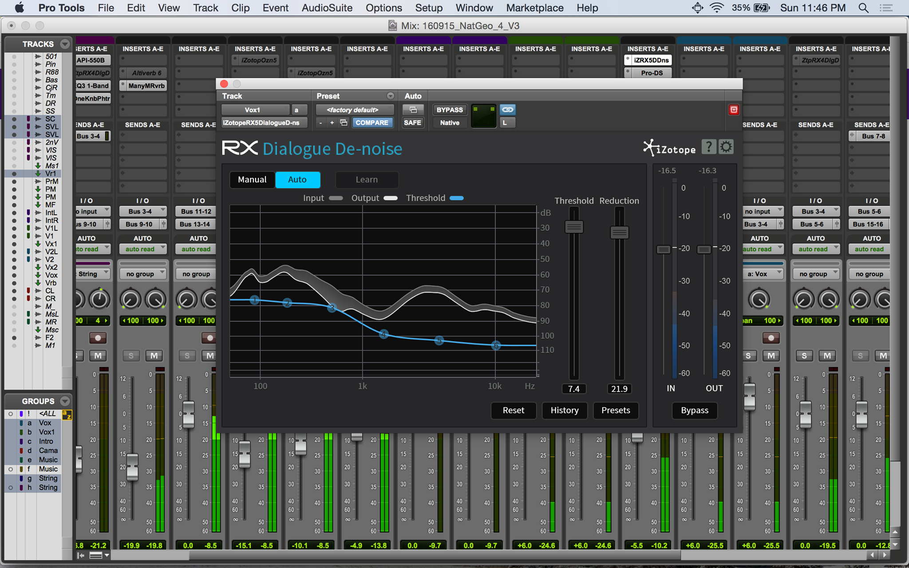Screen dimensions: 909x568
Task: Open Groups list options dropdown
Action: [65, 401]
